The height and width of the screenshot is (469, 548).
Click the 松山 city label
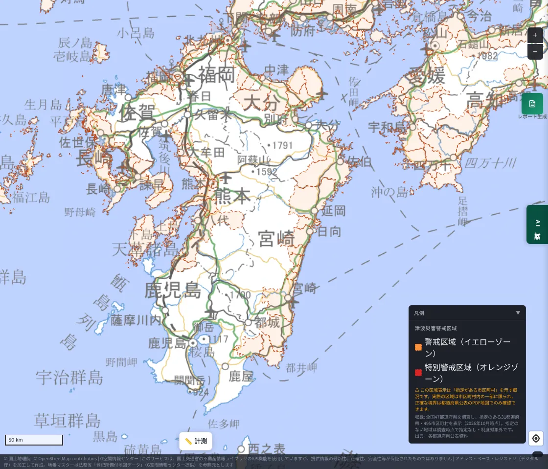(x=435, y=33)
